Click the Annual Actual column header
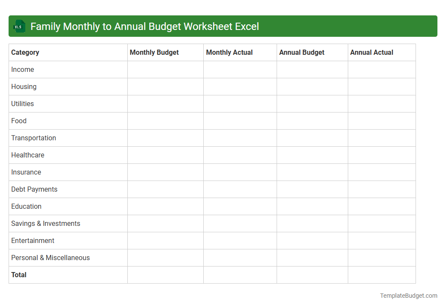Viewport: 446px width, 308px height. coord(371,52)
